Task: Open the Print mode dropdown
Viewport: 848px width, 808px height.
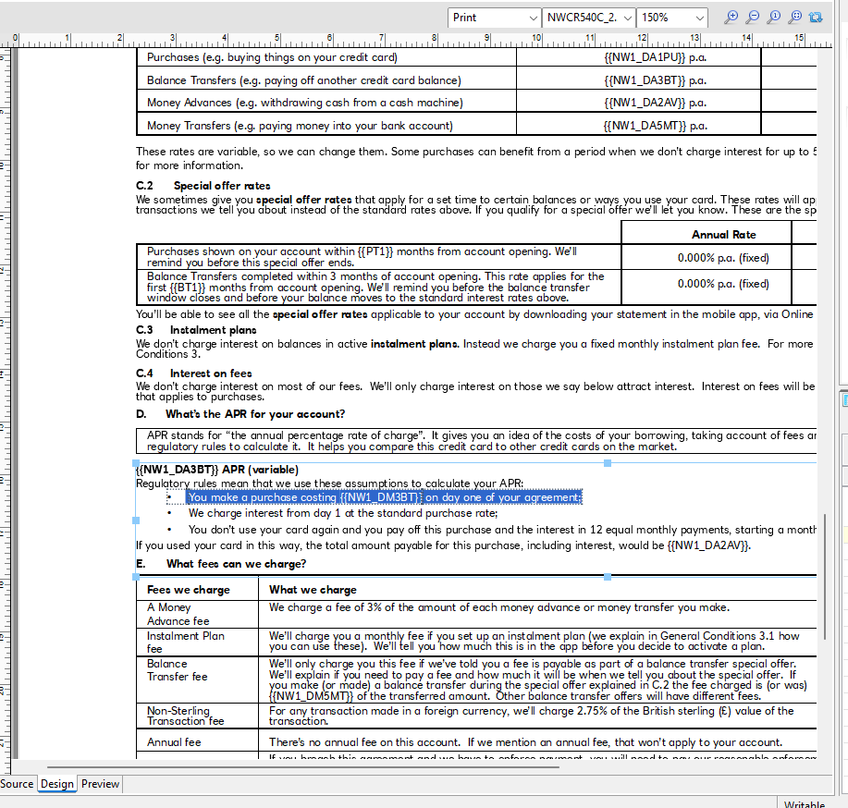Action: (x=495, y=18)
